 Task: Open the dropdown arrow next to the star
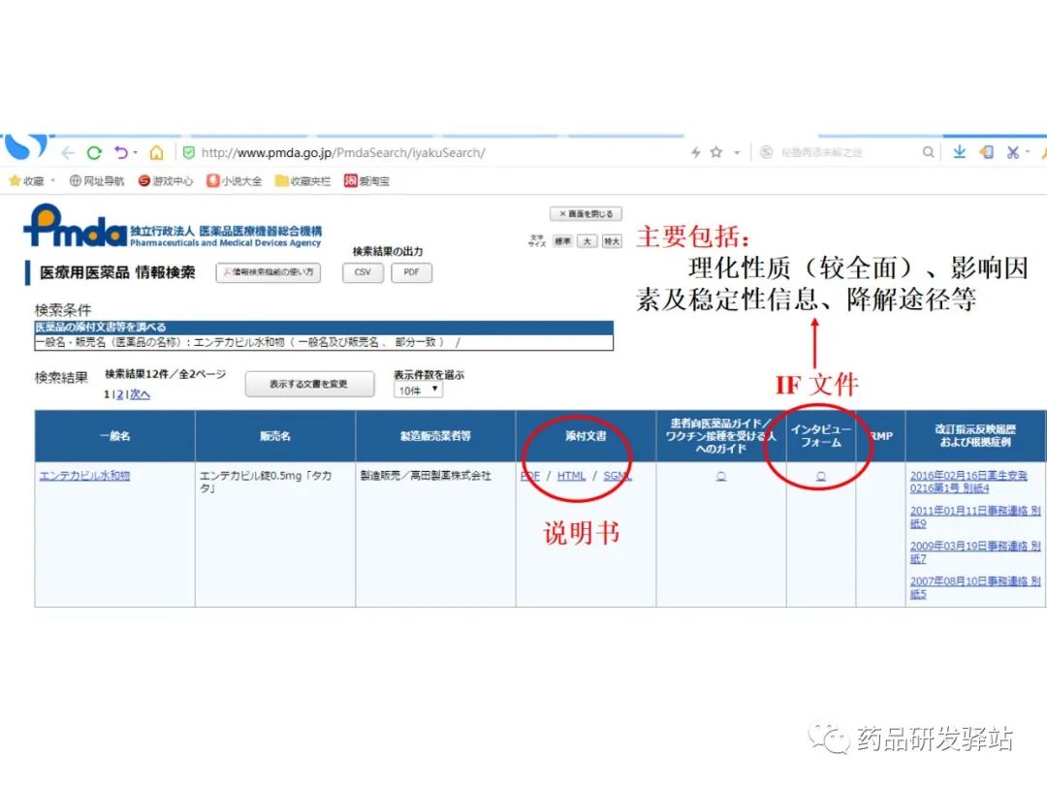[x=737, y=153]
